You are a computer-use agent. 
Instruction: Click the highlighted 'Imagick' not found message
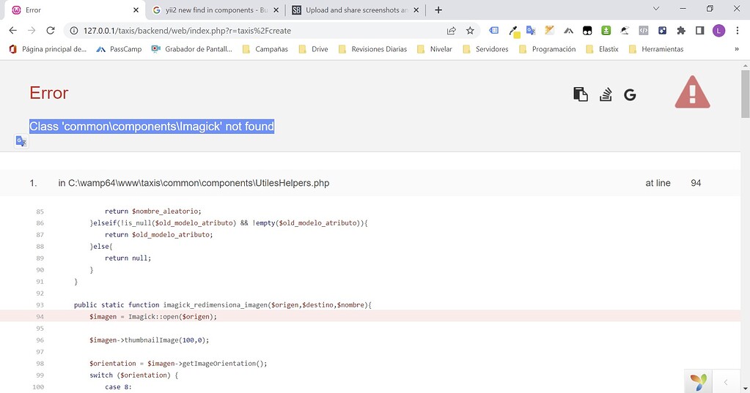click(152, 126)
